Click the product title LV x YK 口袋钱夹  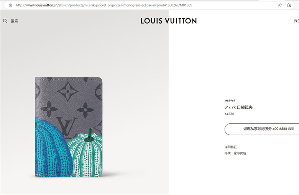pyautogui.click(x=238, y=107)
